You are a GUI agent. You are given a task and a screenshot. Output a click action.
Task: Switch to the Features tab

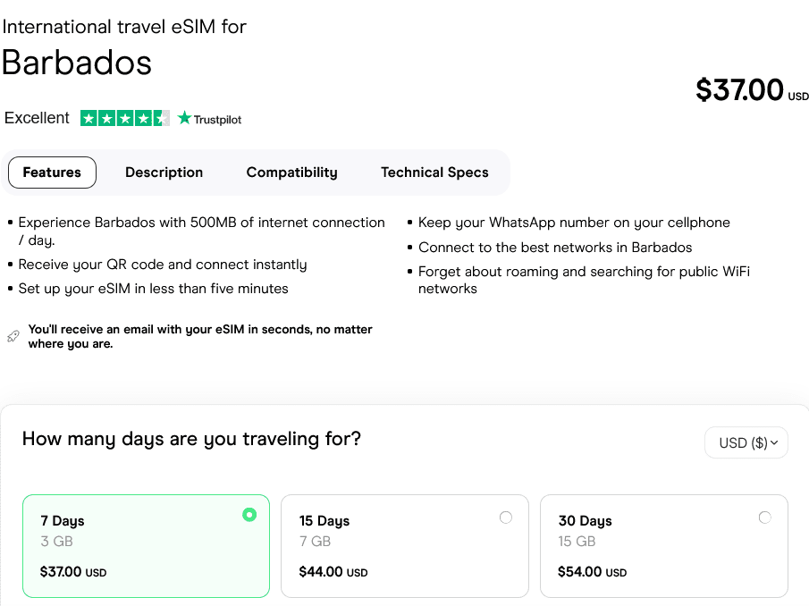pyautogui.click(x=52, y=173)
